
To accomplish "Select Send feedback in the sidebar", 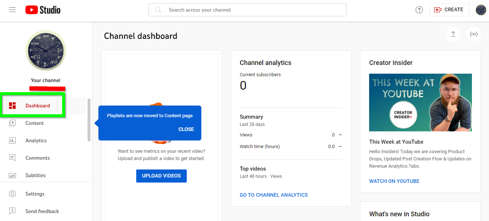I will (46, 211).
